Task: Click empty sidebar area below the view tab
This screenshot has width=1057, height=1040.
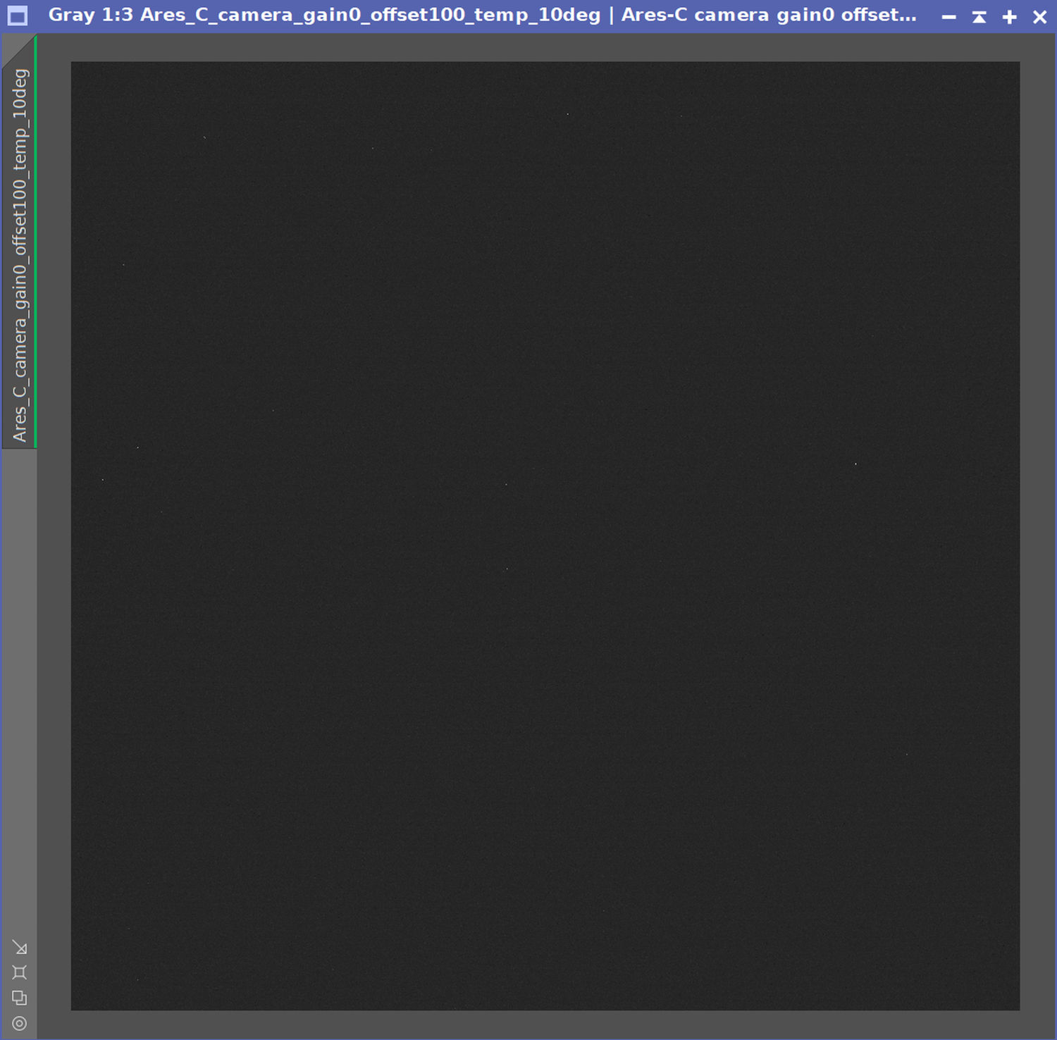Action: [20, 691]
